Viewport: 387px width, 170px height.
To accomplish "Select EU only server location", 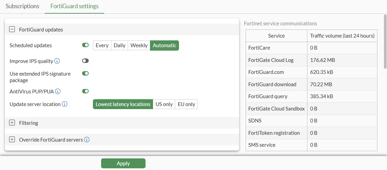I will pyautogui.click(x=186, y=104).
